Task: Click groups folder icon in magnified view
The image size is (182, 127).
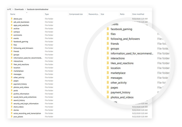Action: (108, 48)
